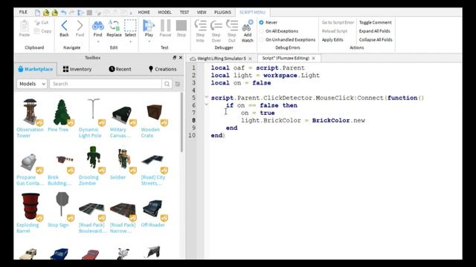Pause the running test
The width and height of the screenshot is (476, 267).
165,29
